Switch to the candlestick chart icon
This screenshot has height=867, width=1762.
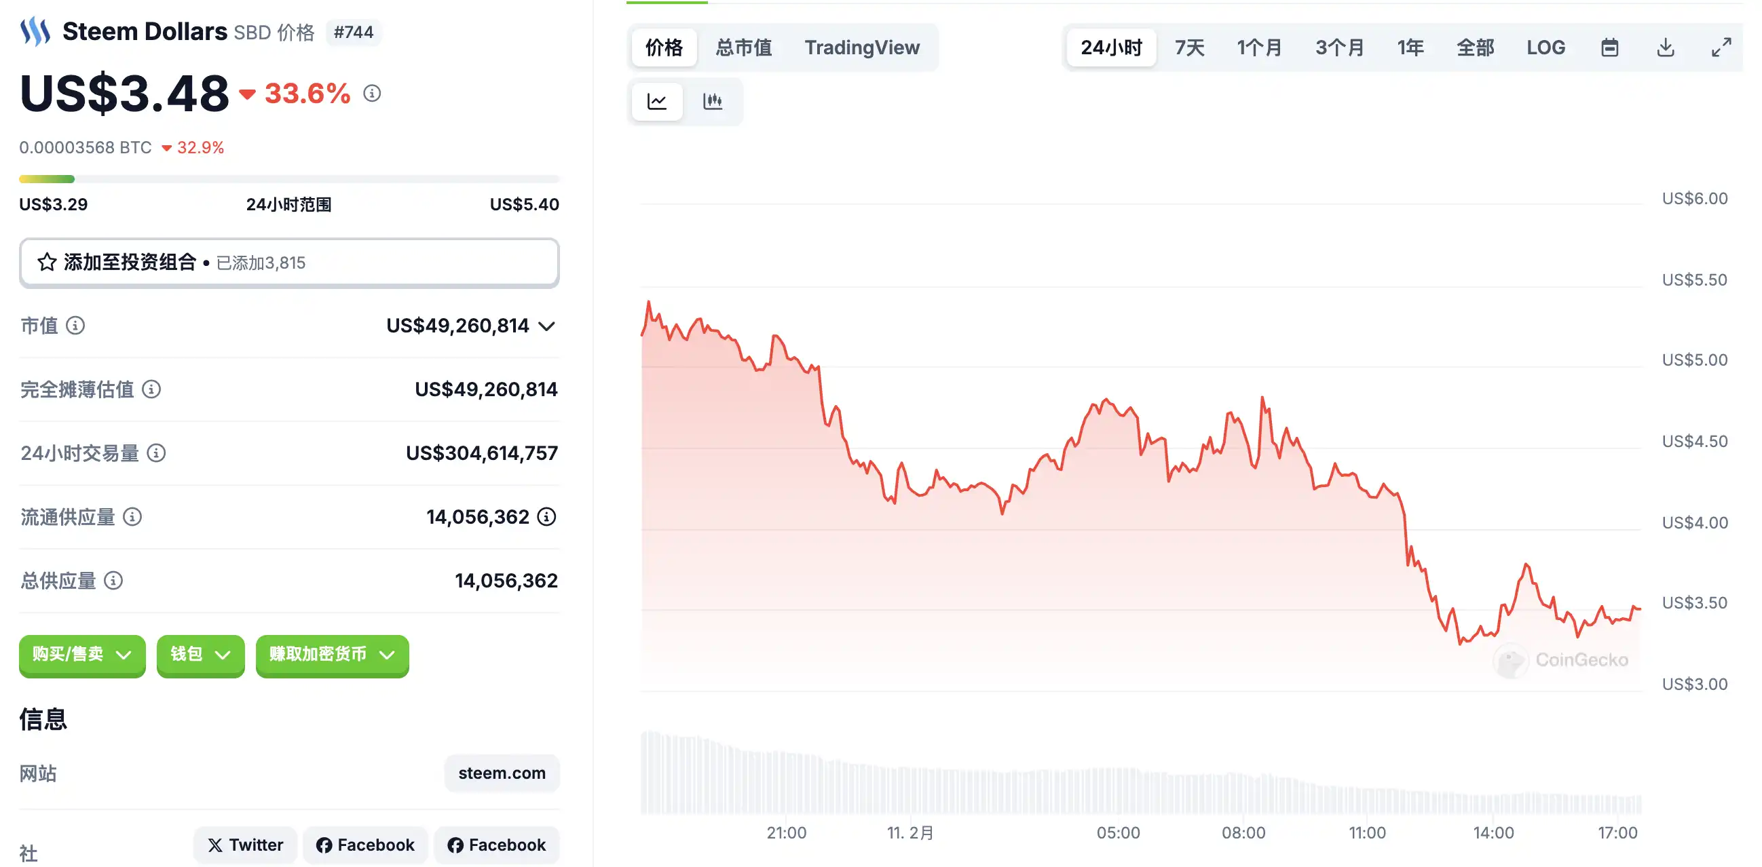coord(713,101)
